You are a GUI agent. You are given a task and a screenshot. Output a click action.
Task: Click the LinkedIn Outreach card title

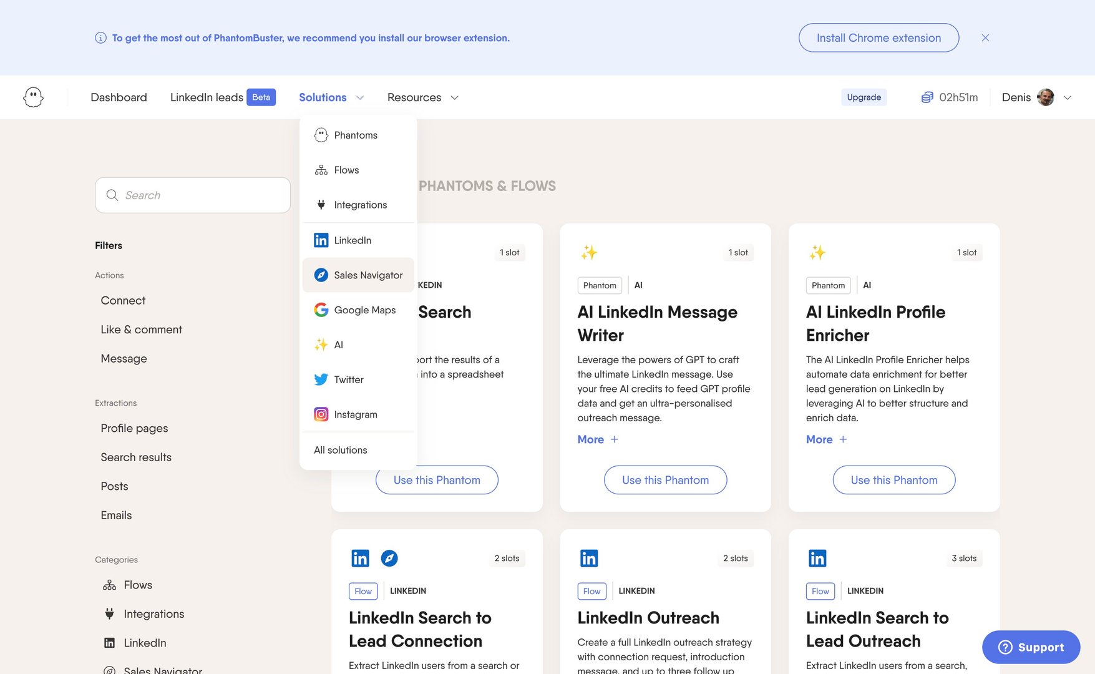click(x=648, y=618)
